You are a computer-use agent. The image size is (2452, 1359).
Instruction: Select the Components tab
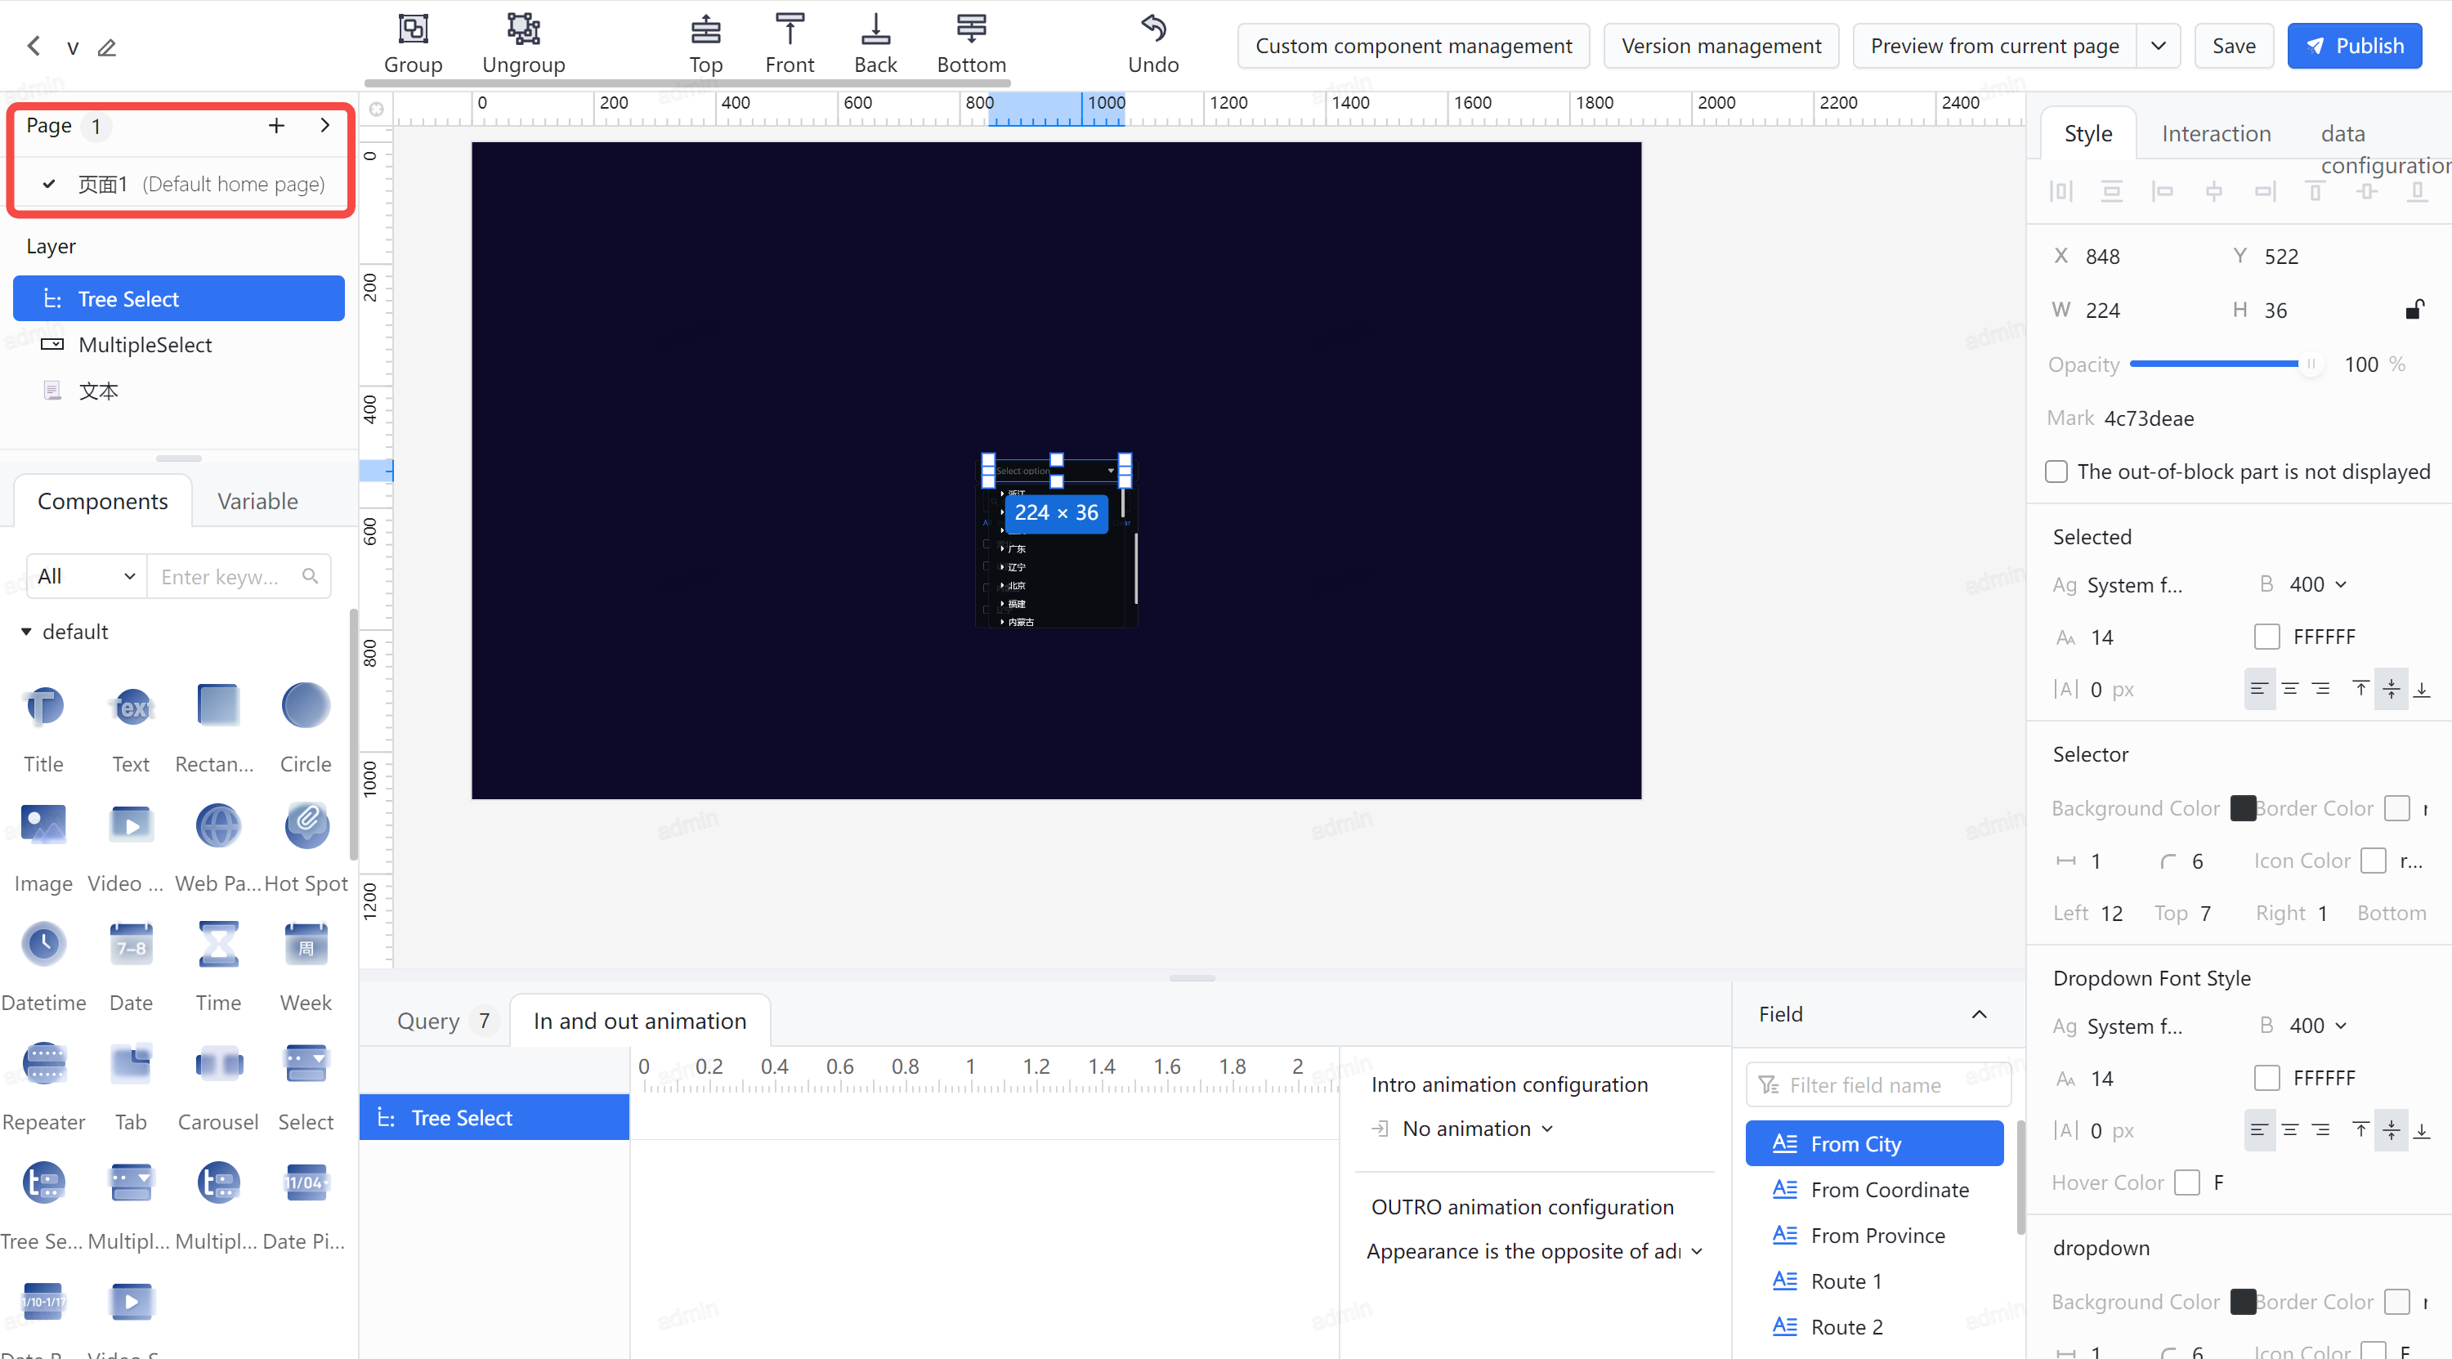(103, 501)
